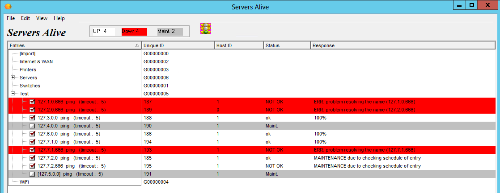The height and width of the screenshot is (193, 500).
Task: Click the Servers Alive logo text
Action: pyautogui.click(x=36, y=33)
